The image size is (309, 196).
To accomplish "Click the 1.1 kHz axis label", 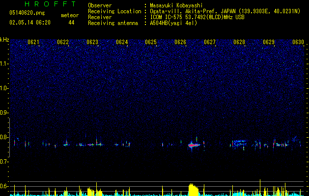I will 4,64.
